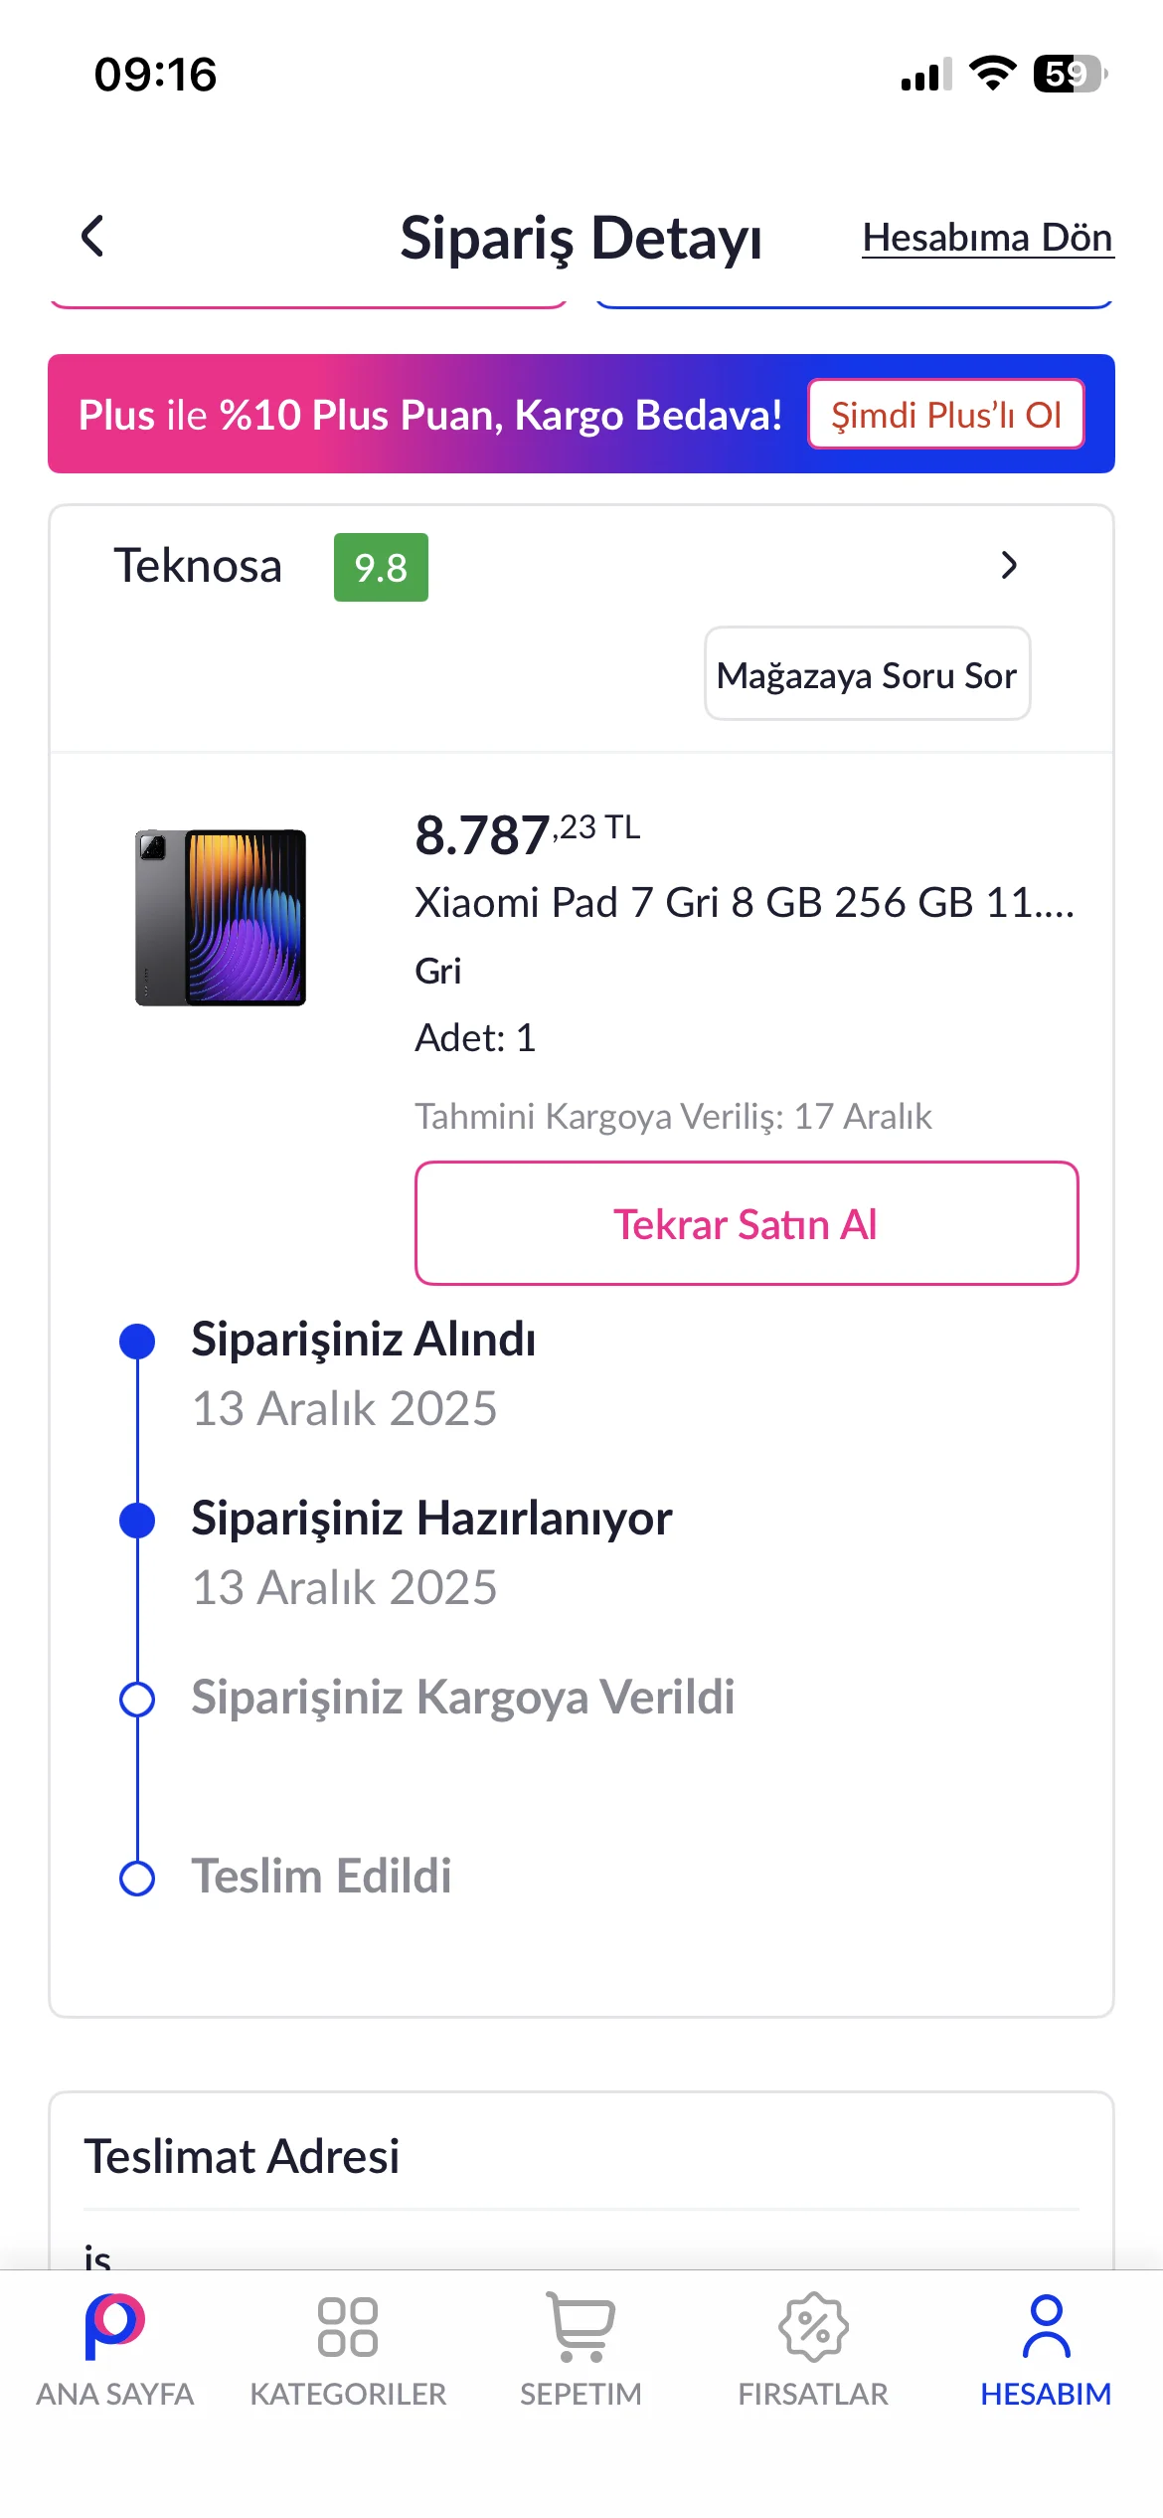
Task: Tap the Wi-Fi status icon
Action: (991, 74)
